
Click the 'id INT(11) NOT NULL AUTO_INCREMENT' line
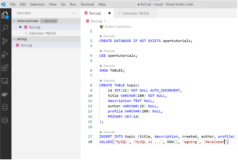145,91
